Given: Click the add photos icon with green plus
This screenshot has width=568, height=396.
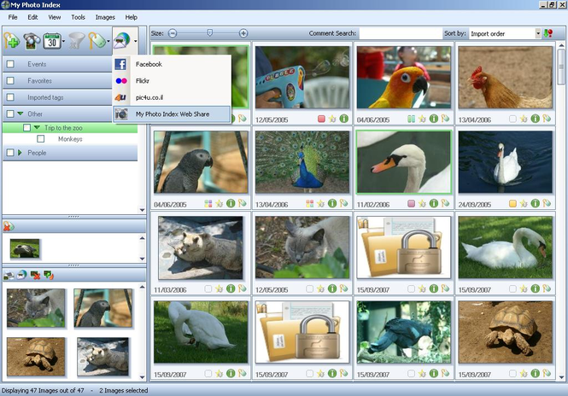Looking at the screenshot, I should (x=12, y=40).
